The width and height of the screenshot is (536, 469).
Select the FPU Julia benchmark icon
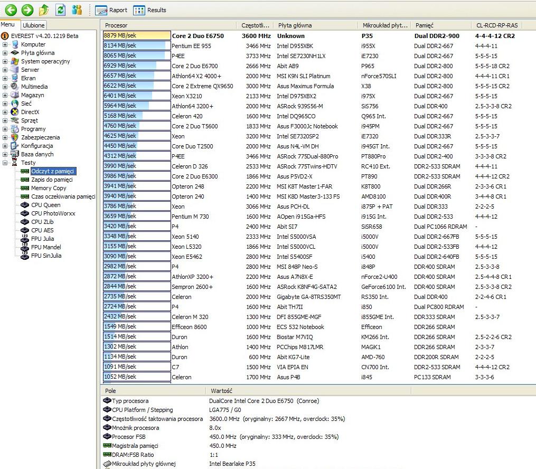point(24,239)
